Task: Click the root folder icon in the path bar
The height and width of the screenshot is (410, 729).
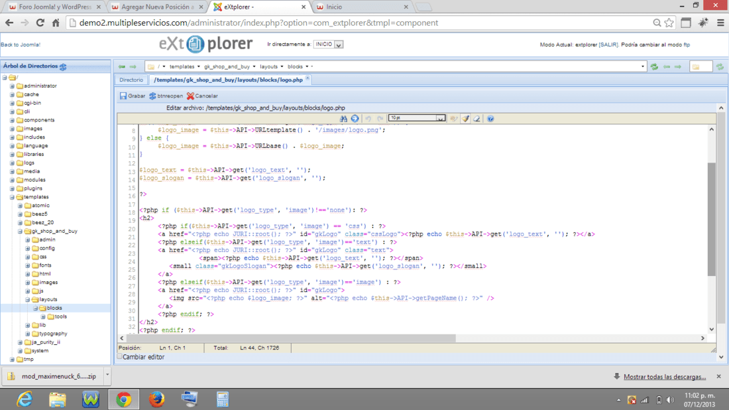Action: [x=151, y=66]
